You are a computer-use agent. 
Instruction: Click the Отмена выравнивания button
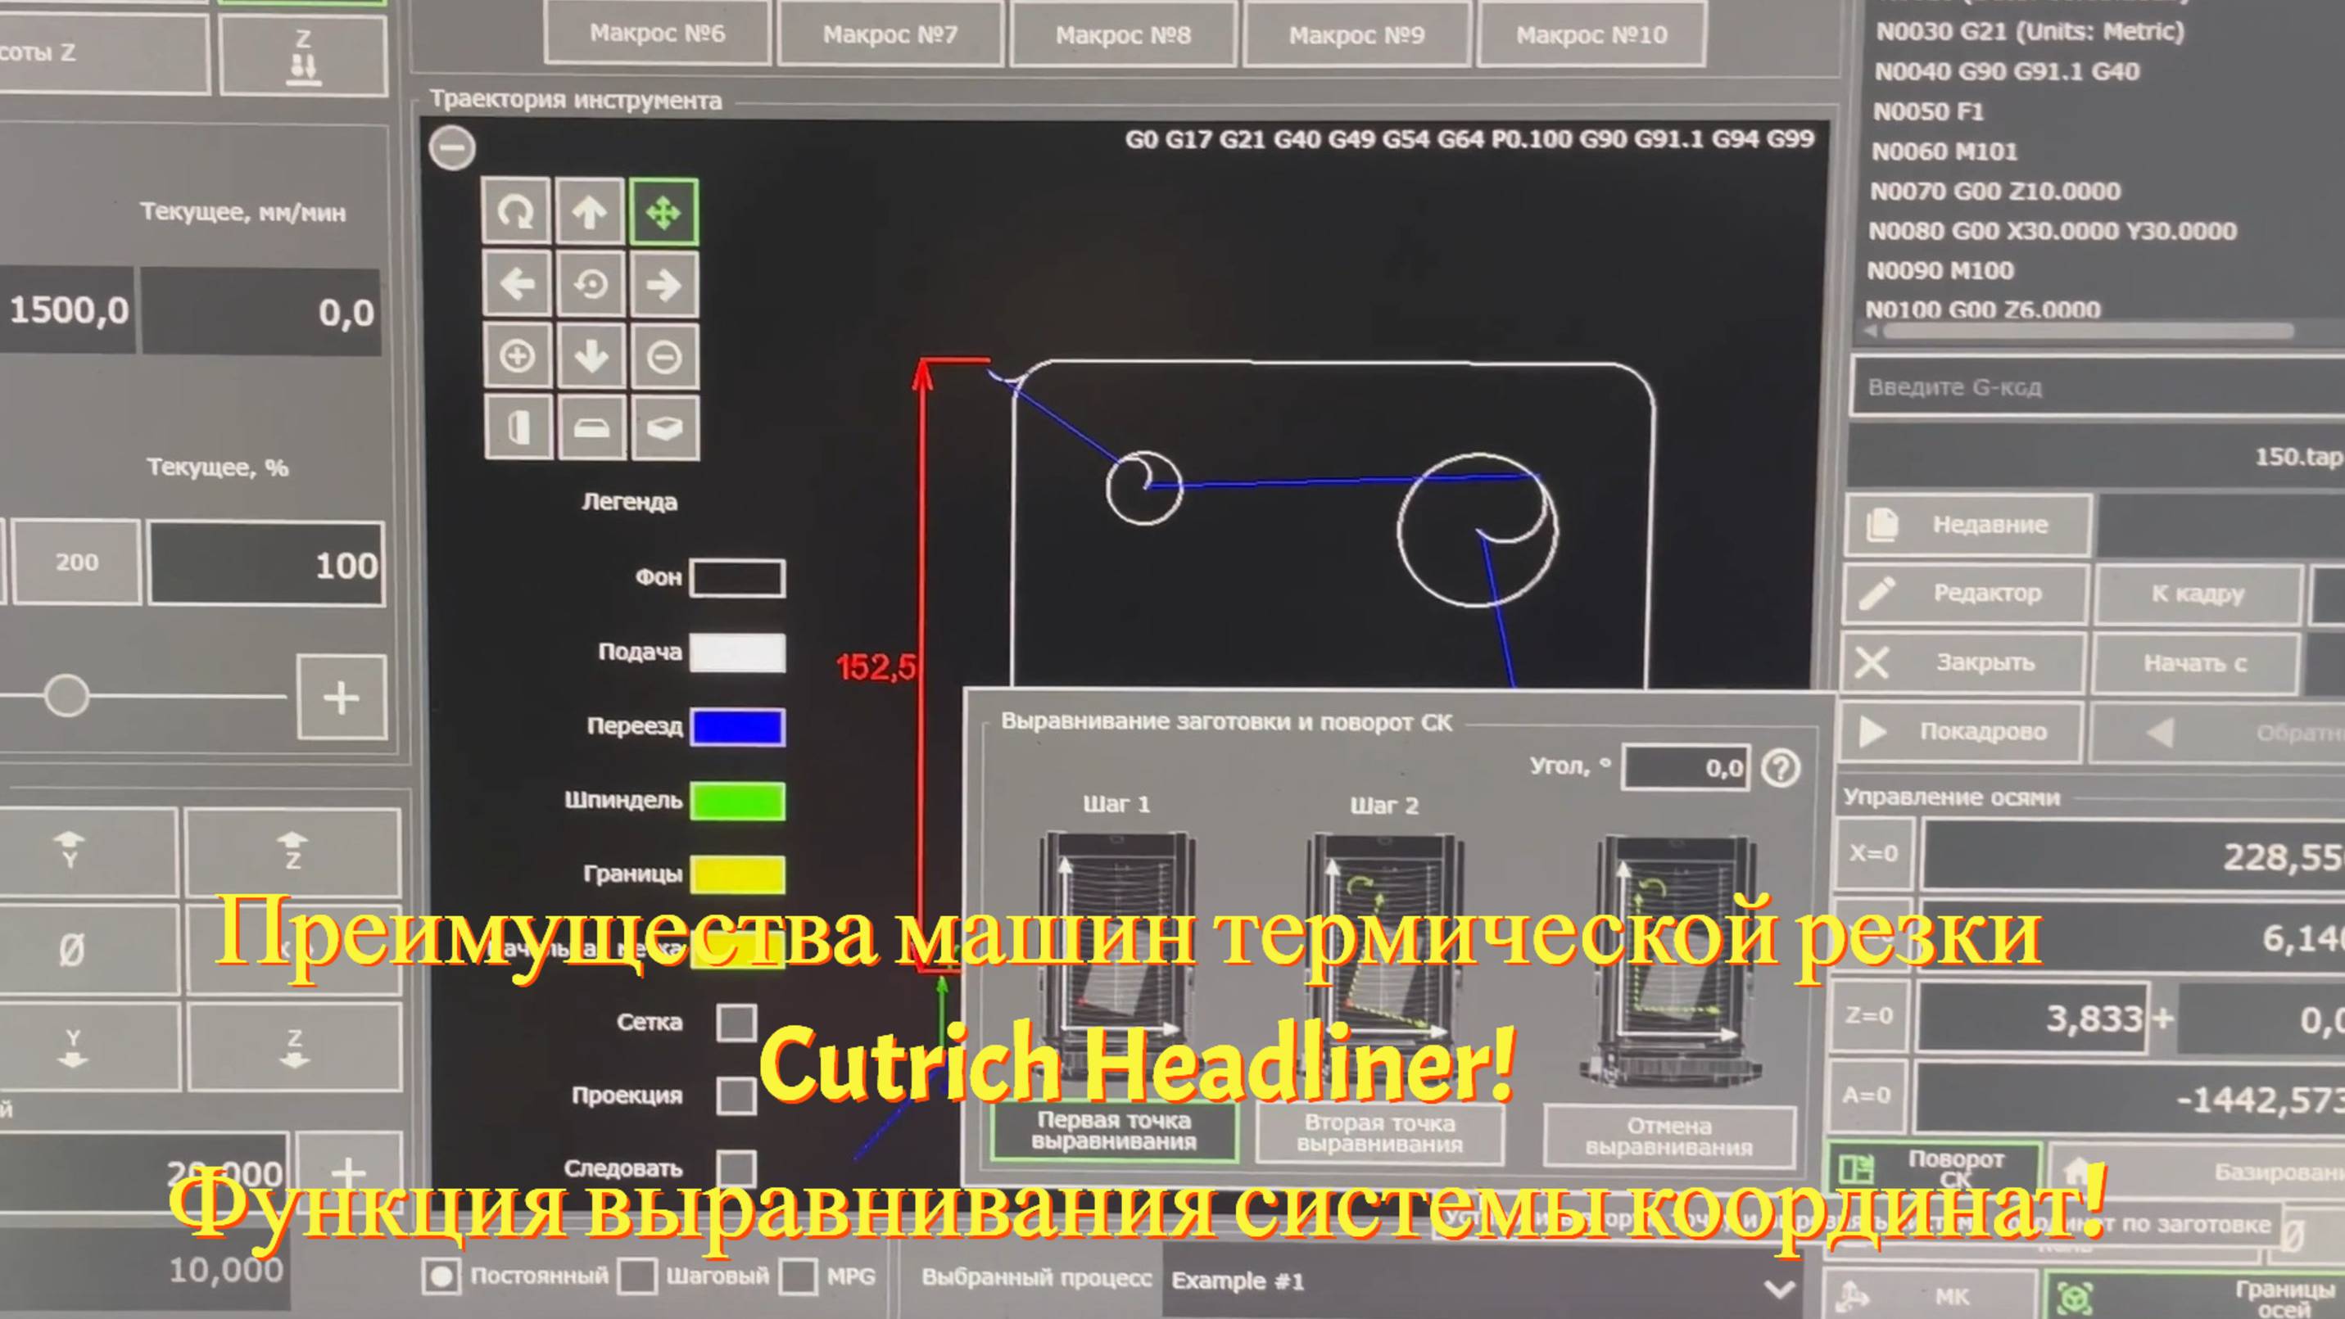(1668, 1136)
